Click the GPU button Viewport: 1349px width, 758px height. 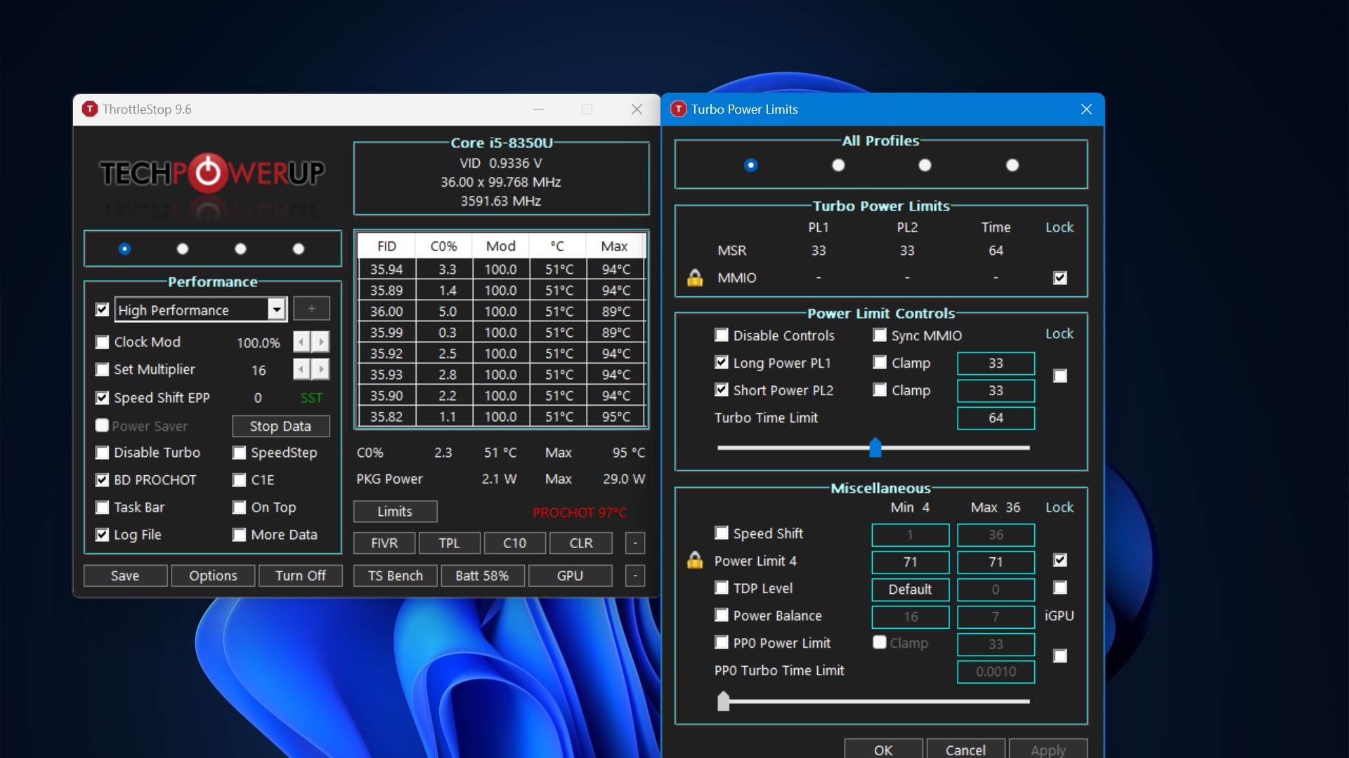570,576
